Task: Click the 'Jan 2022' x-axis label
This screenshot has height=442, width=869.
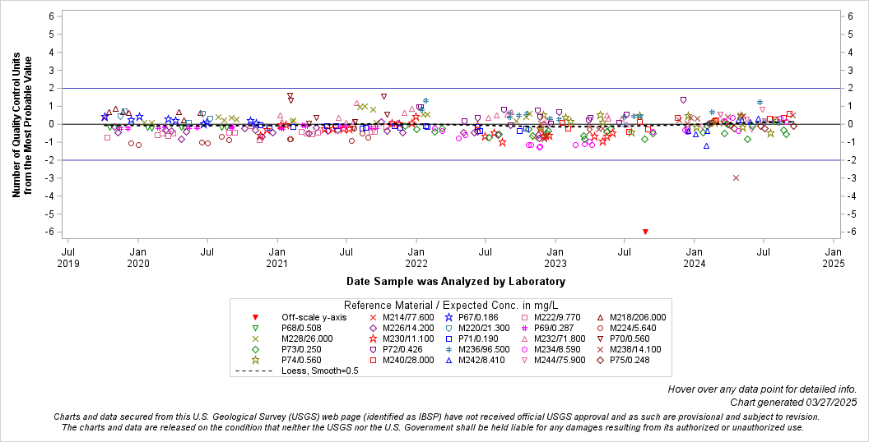Action: pos(416,258)
